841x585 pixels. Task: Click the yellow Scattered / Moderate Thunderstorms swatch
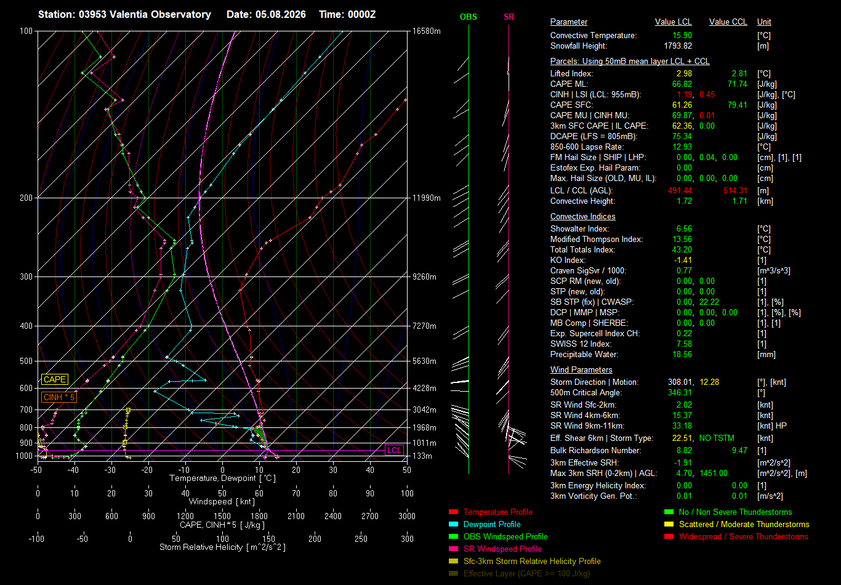click(x=669, y=524)
